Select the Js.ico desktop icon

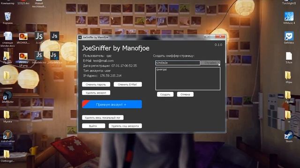39,38
